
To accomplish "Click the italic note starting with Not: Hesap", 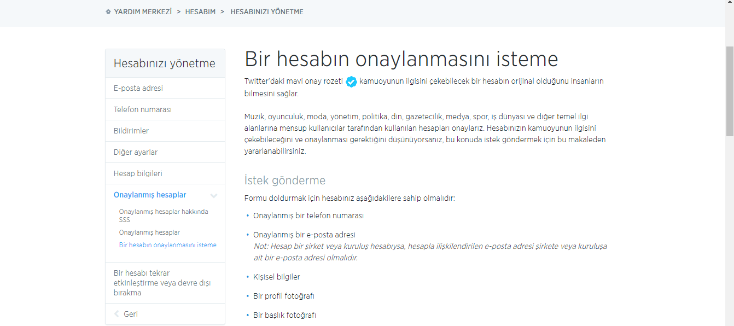I will 430,252.
